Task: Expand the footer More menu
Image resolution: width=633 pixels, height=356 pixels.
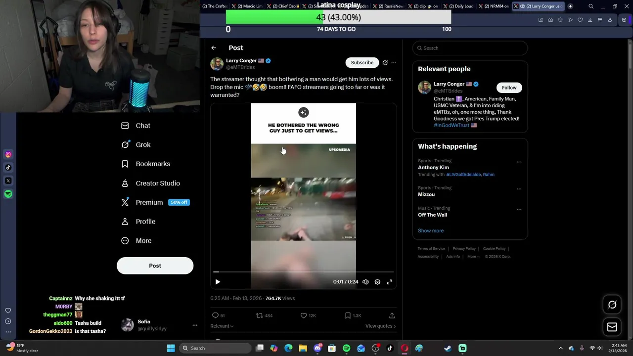Action: coord(474,257)
